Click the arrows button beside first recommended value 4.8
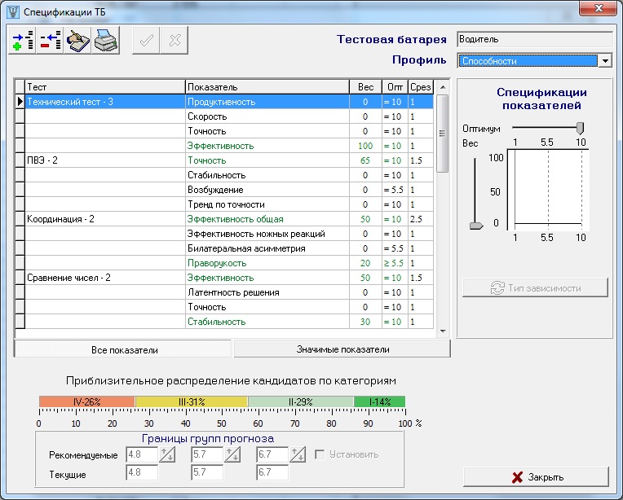623x500 pixels. (167, 454)
